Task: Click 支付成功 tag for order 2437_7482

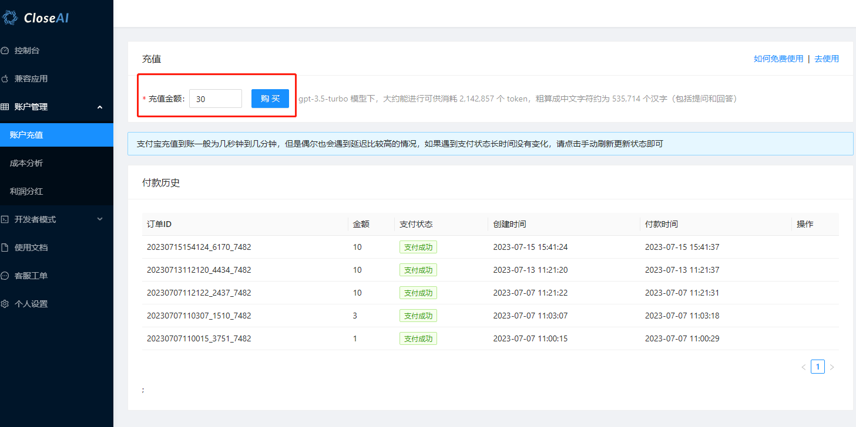Action: 418,293
